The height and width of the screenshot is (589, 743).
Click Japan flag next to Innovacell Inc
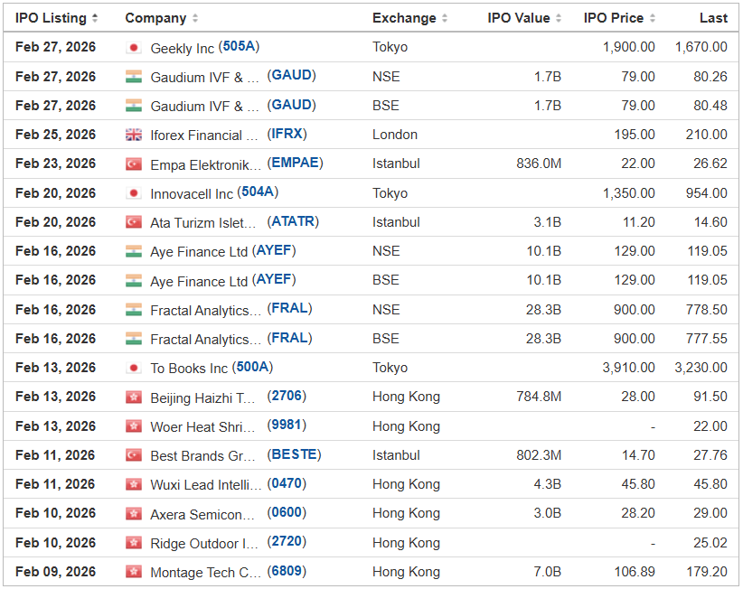pos(134,193)
